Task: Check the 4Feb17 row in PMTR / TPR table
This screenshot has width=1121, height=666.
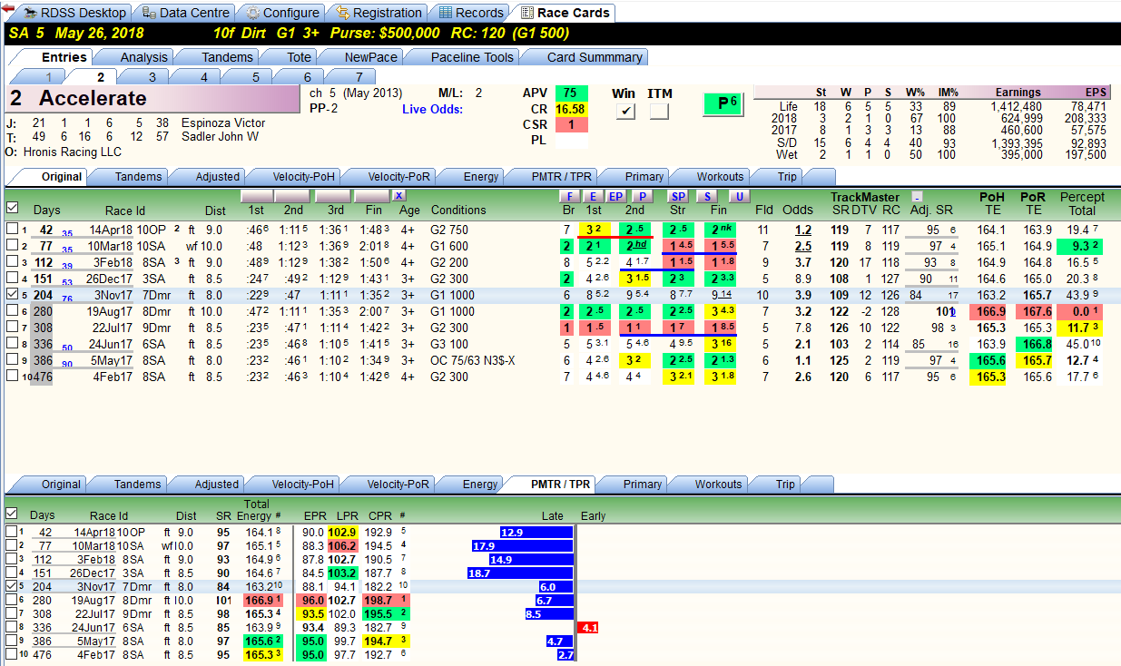Action: pyautogui.click(x=11, y=655)
